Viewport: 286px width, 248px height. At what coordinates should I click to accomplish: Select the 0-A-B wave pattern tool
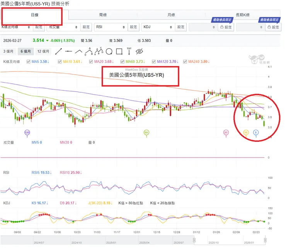pyautogui.click(x=89, y=51)
